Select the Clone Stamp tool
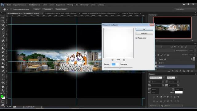Image resolution: width=197 pixels, height=111 pixels. (3, 48)
